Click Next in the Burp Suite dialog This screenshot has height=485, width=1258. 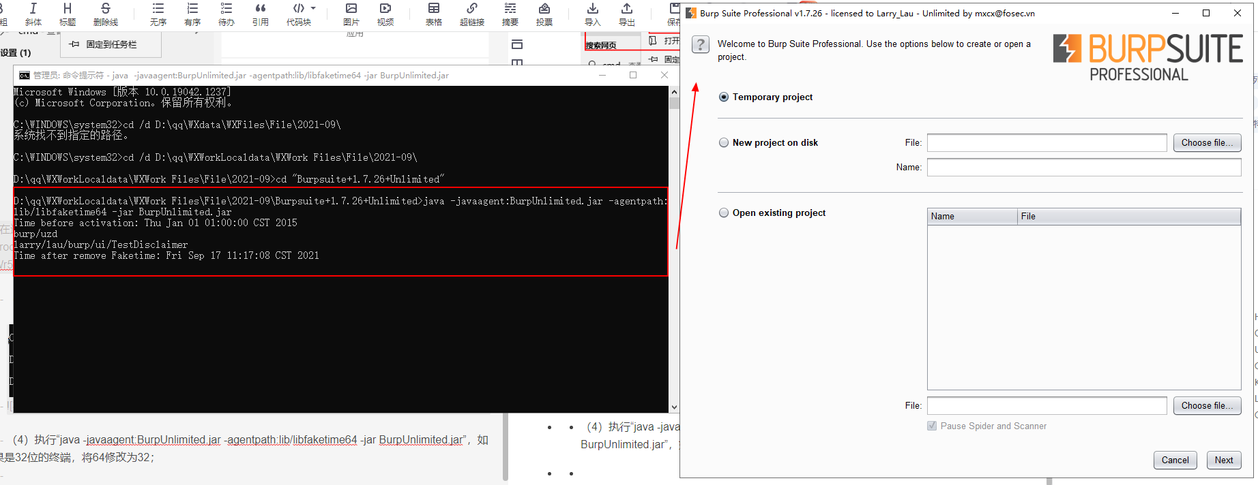[x=1224, y=460]
